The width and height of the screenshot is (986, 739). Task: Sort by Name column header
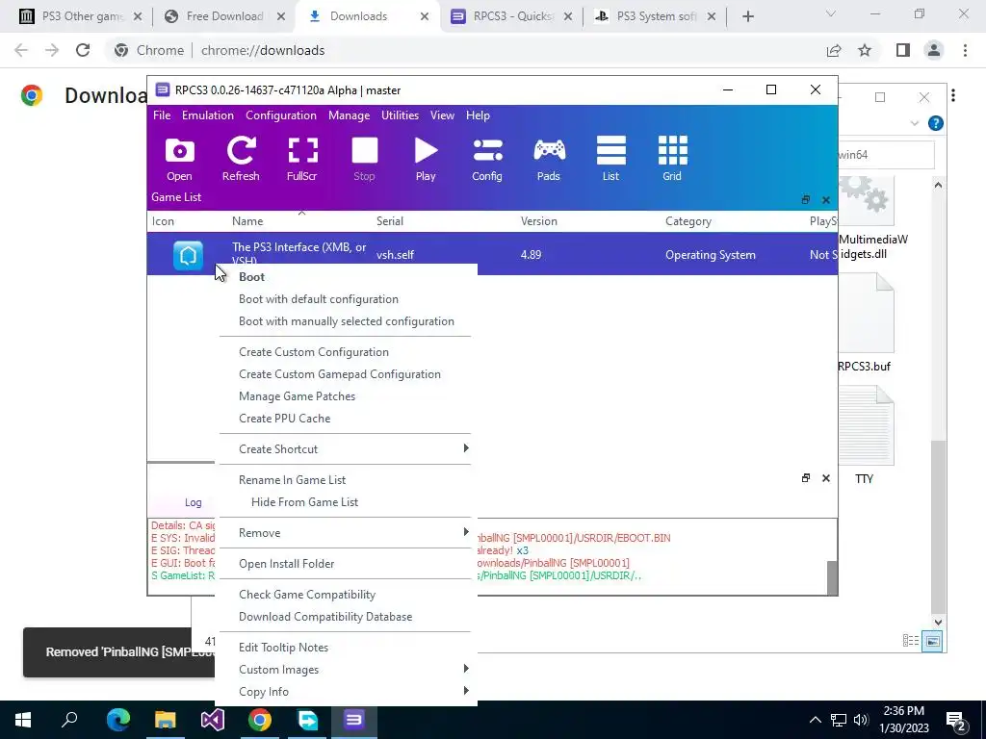click(x=247, y=221)
